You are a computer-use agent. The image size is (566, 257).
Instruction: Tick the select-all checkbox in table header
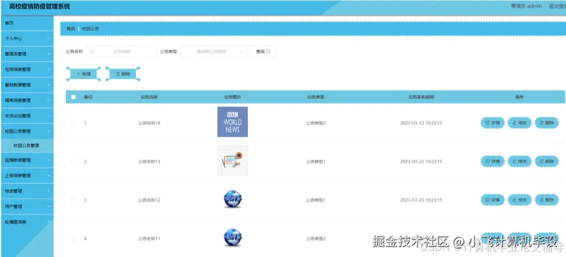(73, 97)
